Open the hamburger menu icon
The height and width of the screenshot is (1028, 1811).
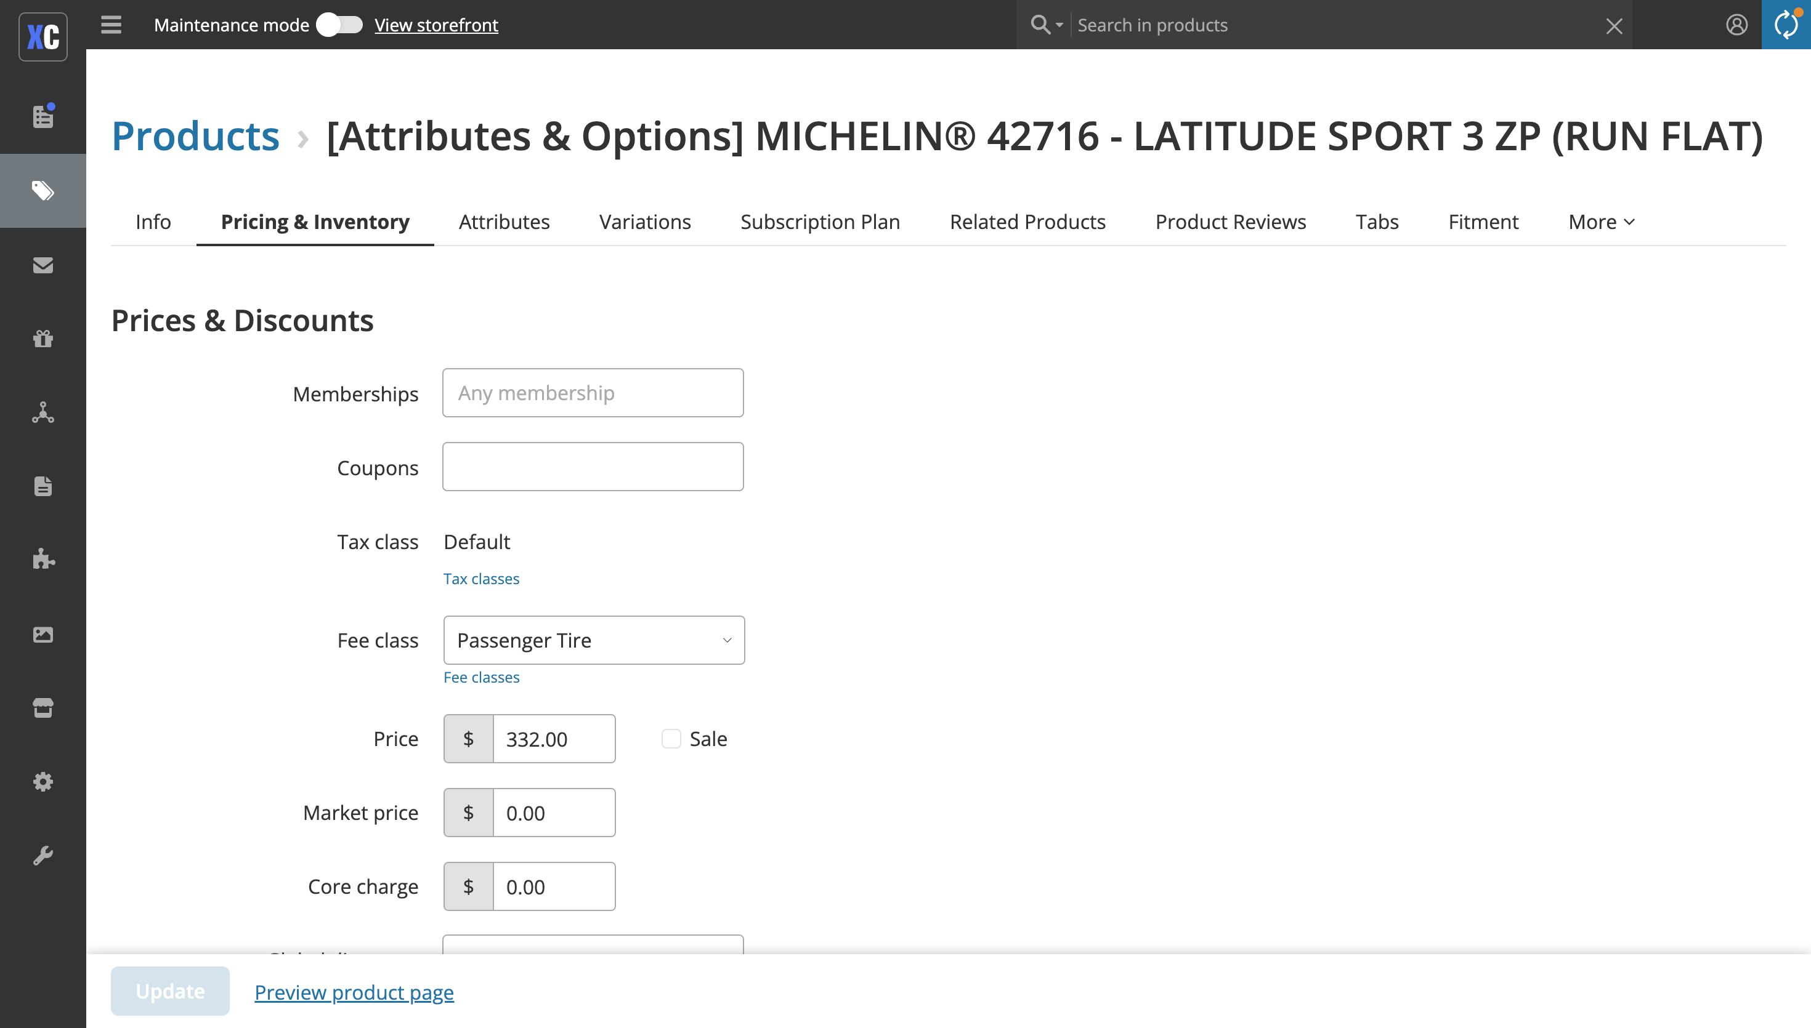tap(111, 25)
